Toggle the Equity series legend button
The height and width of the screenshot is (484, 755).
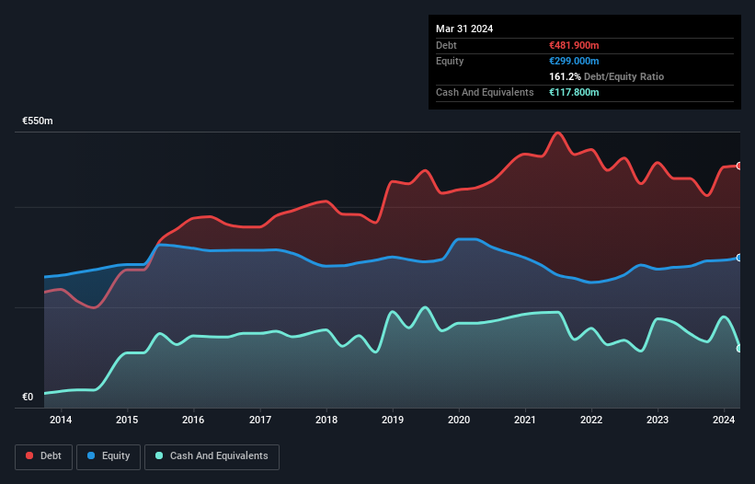[109, 456]
